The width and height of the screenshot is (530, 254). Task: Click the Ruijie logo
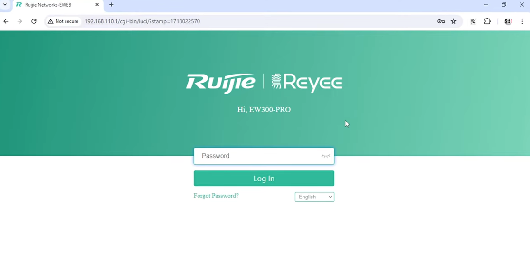pyautogui.click(x=221, y=83)
